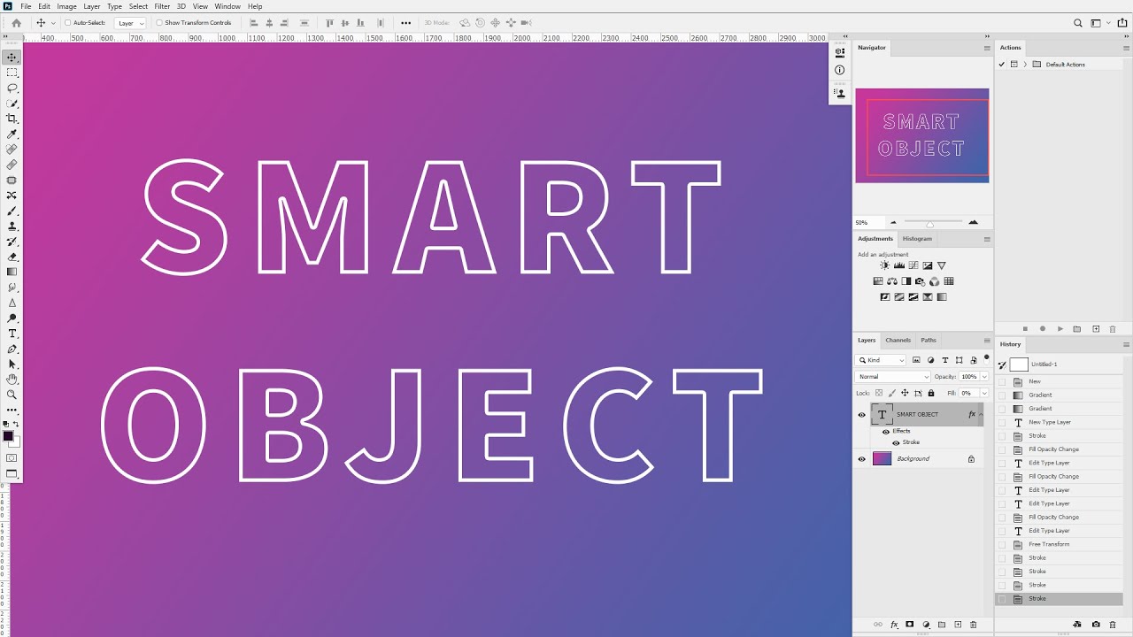Open the Auto-Select Layer dropdown
1133x637 pixels.
[x=130, y=23]
